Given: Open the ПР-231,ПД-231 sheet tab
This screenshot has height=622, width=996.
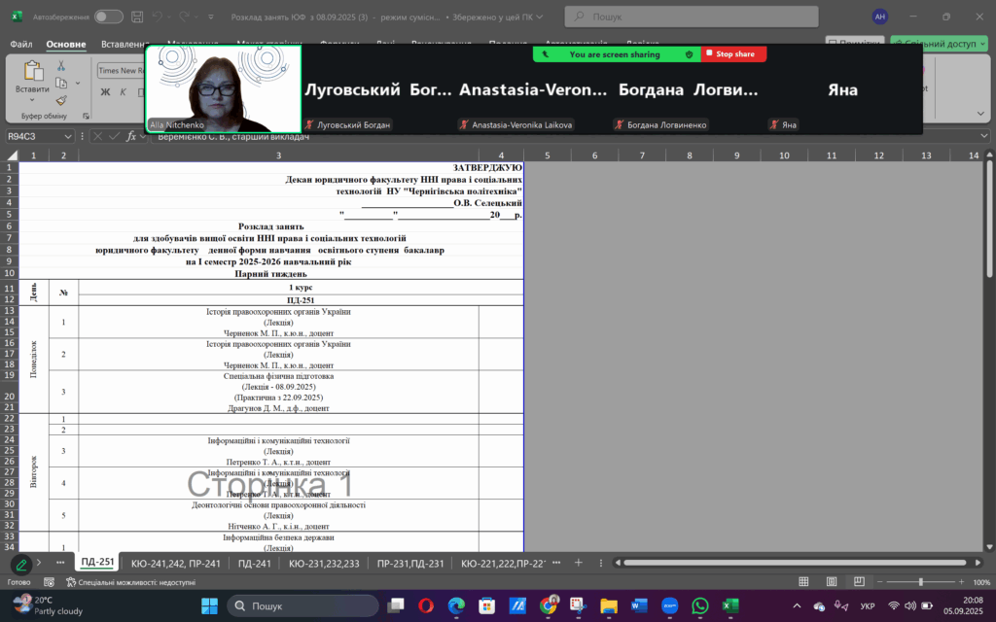Looking at the screenshot, I should (x=410, y=563).
